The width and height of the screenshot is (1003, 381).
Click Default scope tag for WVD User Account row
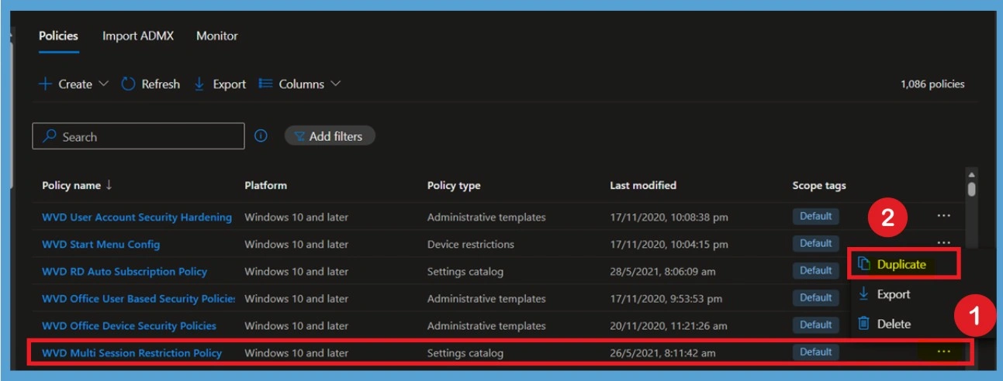(x=816, y=216)
